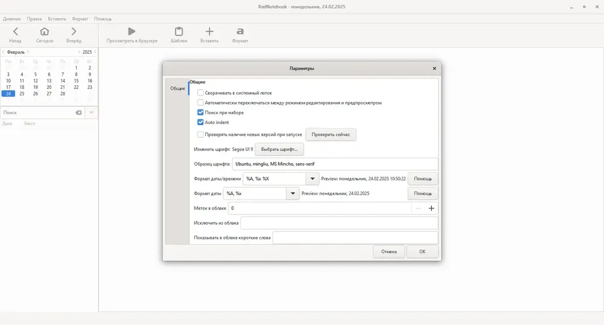Click the Дата column header

(7, 124)
